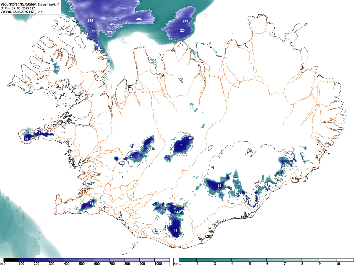Click the 314 value in the Westfjords
The width and height of the screenshot is (354, 266).
(x=56, y=69)
